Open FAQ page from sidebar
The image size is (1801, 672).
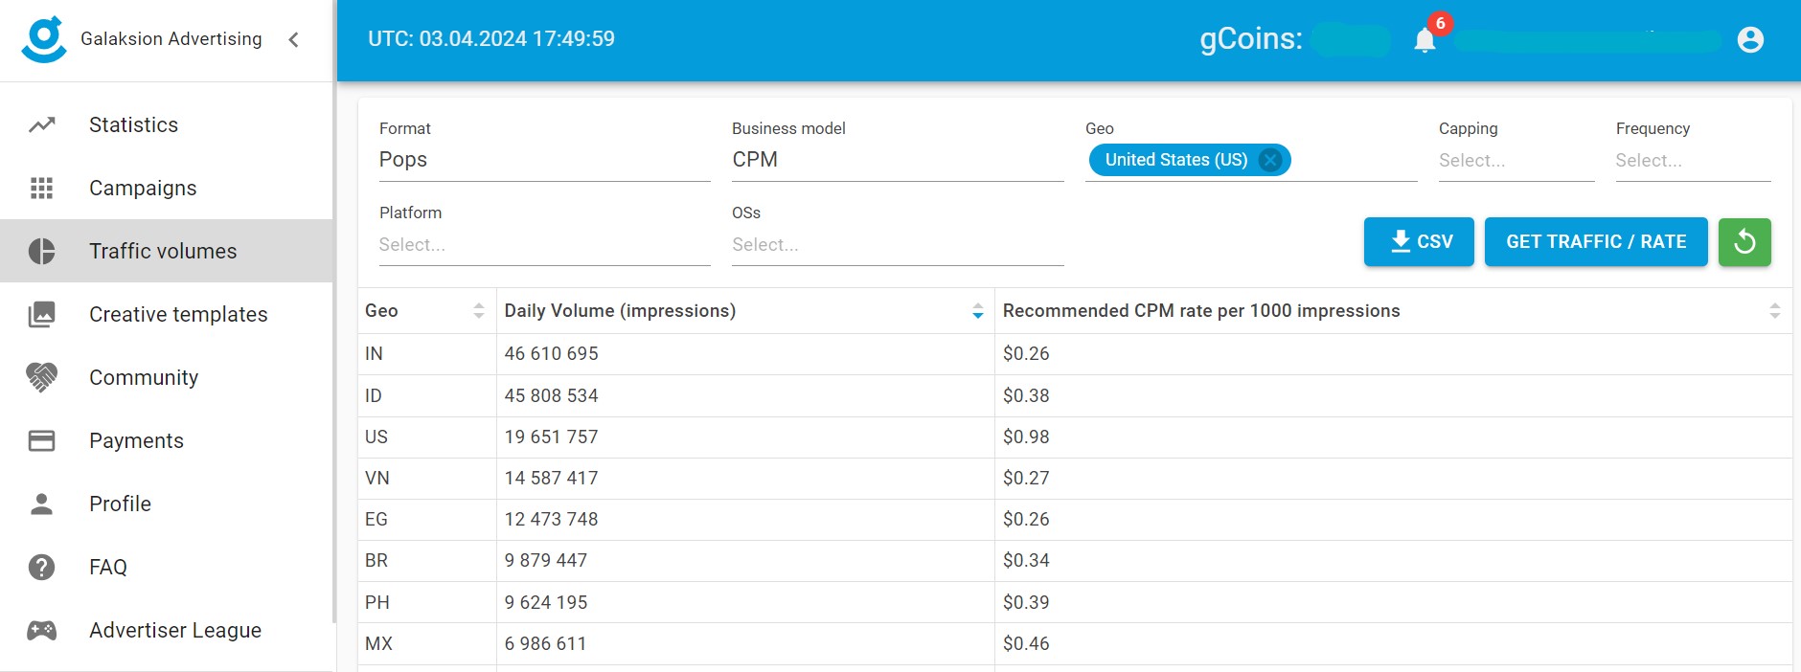point(167,567)
